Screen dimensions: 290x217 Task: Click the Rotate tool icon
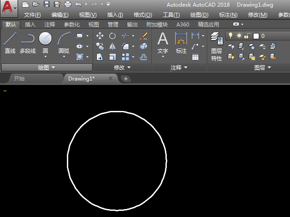click(x=113, y=36)
